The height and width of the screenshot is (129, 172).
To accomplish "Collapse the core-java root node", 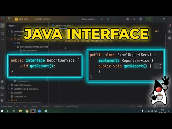I will point(9,31).
